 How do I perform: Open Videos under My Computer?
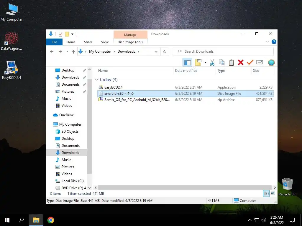coord(67,174)
